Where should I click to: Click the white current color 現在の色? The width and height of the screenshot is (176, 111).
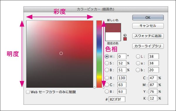(113, 37)
